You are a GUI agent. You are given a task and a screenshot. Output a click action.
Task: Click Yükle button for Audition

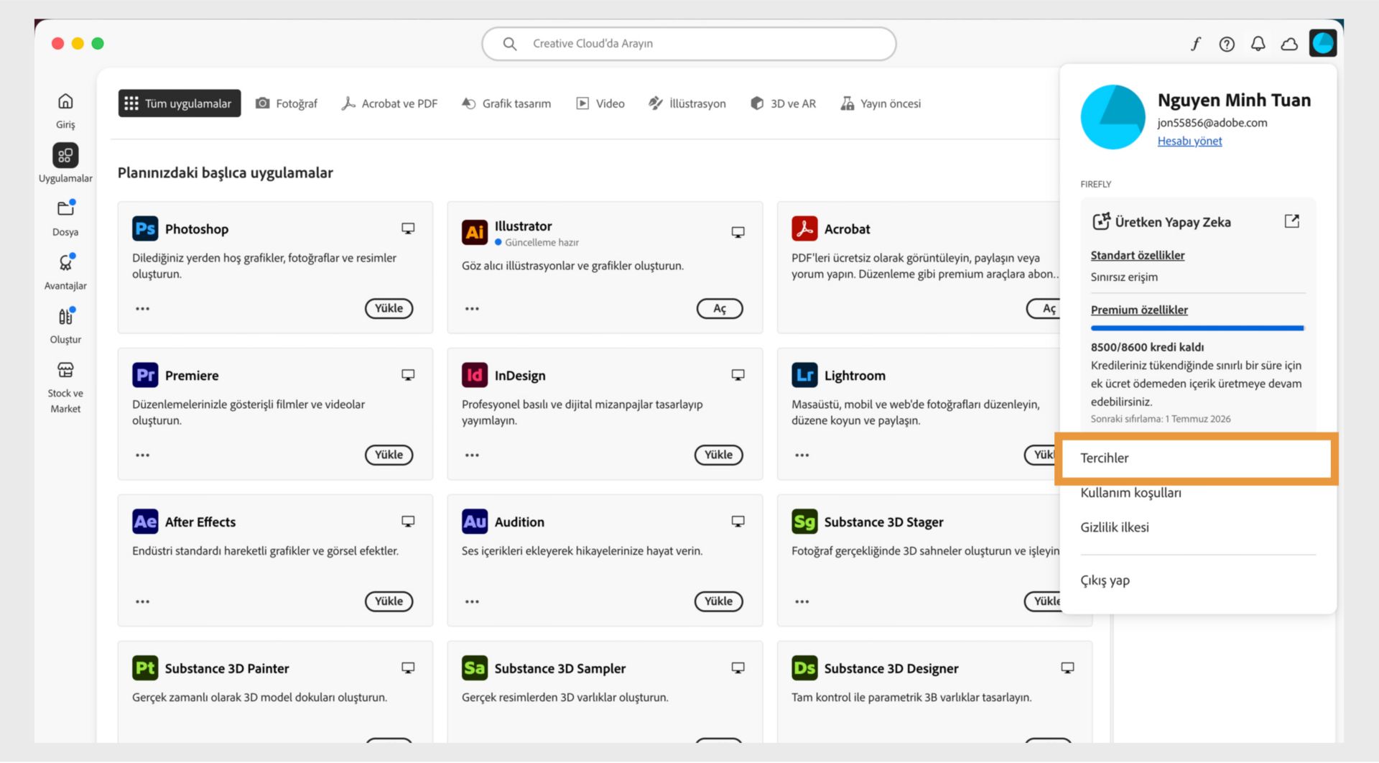718,602
